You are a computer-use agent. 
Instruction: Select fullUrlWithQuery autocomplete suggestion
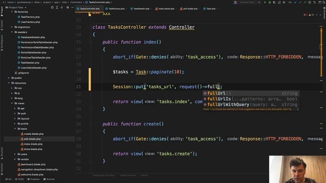[x=251, y=104]
